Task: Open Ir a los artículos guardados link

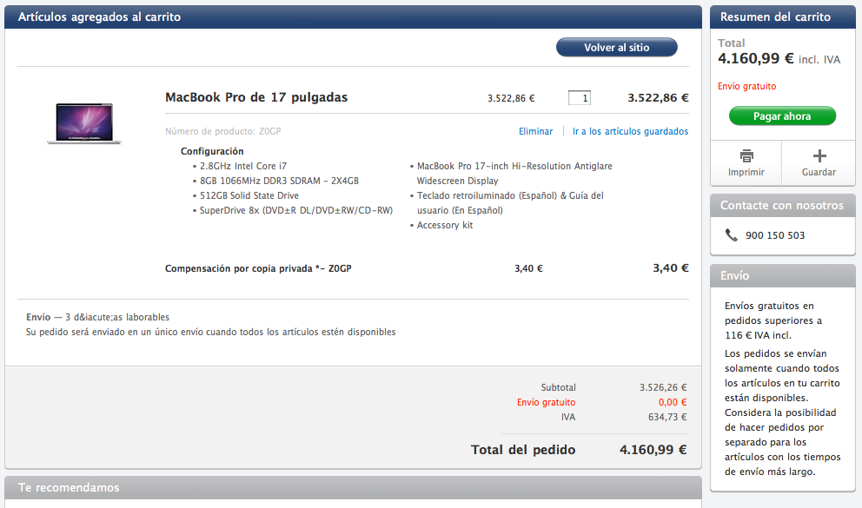Action: point(630,131)
